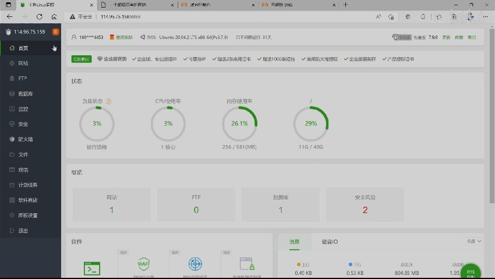This screenshot has height=279, width=495.
Task: Open the 终端 terminal sidebar item
Action: coord(31,170)
